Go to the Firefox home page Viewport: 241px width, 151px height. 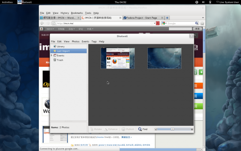pyautogui.click(x=202, y=23)
